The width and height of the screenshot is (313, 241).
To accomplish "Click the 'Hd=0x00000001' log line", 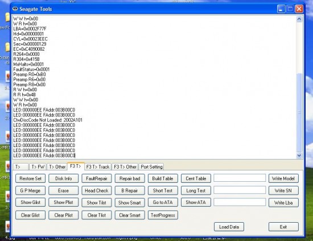I will [x=28, y=34].
